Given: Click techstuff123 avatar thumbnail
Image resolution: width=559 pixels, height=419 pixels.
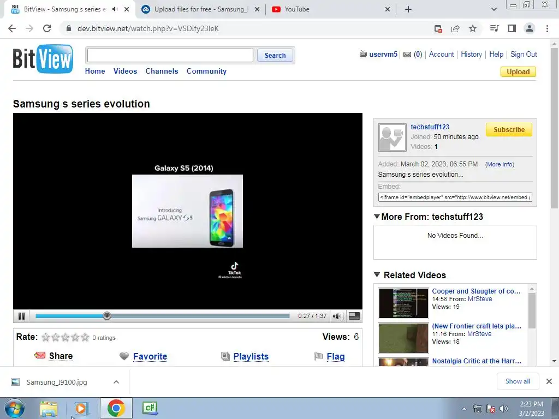Looking at the screenshot, I should (x=392, y=137).
